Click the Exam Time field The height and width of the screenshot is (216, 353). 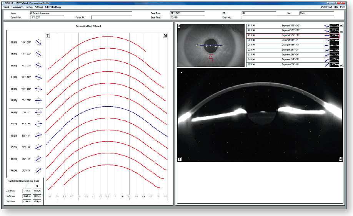187,17
